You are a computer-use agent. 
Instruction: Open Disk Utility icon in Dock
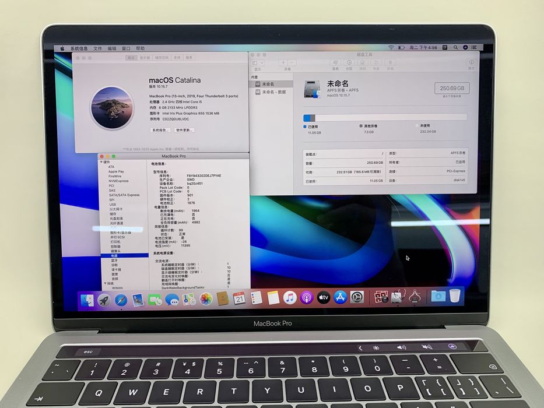pyautogui.click(x=398, y=297)
